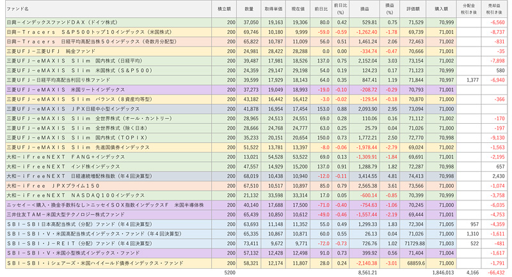Image resolution: width=512 pixels, height=277 pixels.
Task: Select the Tracers 日経平均高配当株50インデックス fund name
Action: point(92,41)
